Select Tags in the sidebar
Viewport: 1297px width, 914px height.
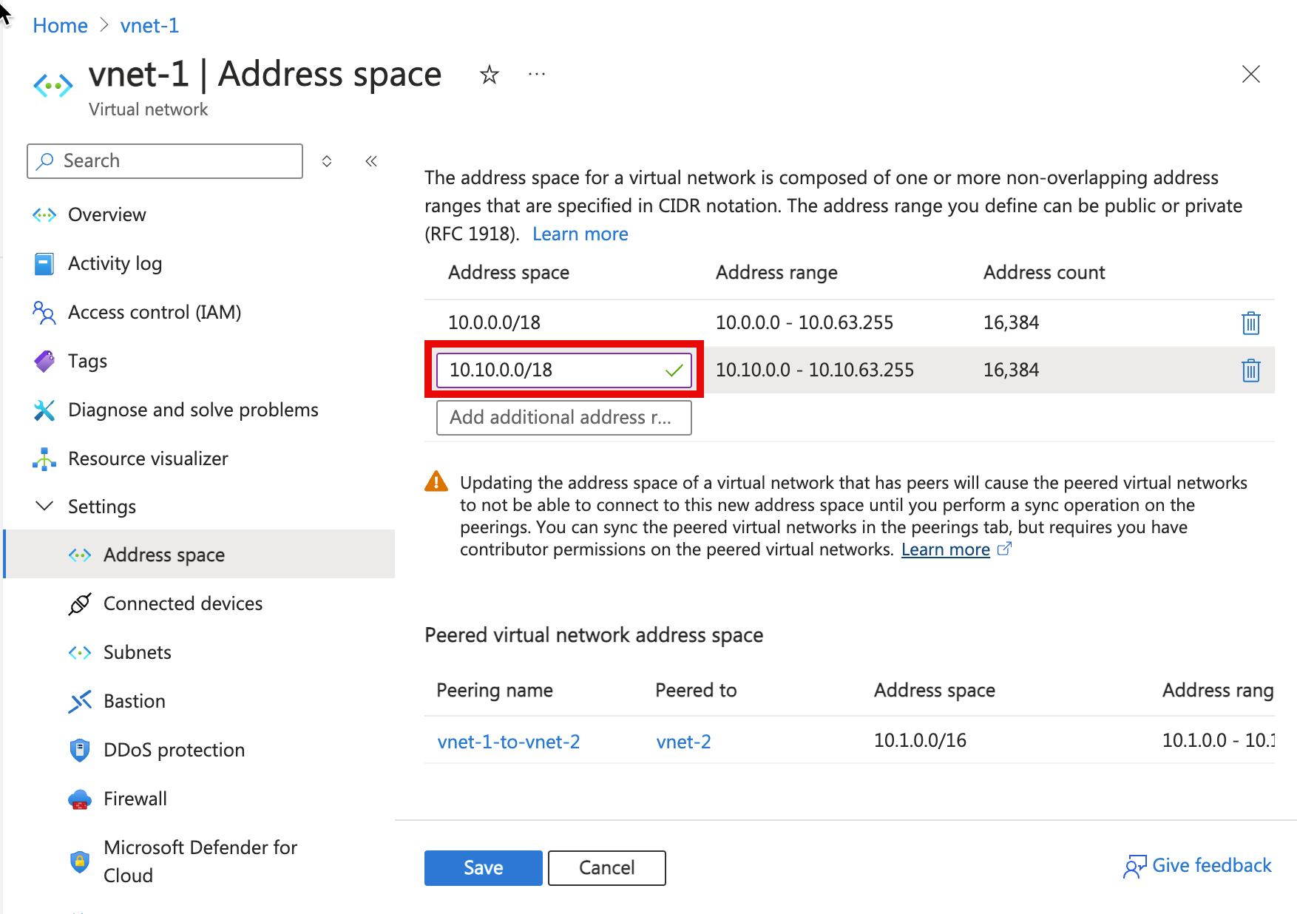tap(87, 361)
